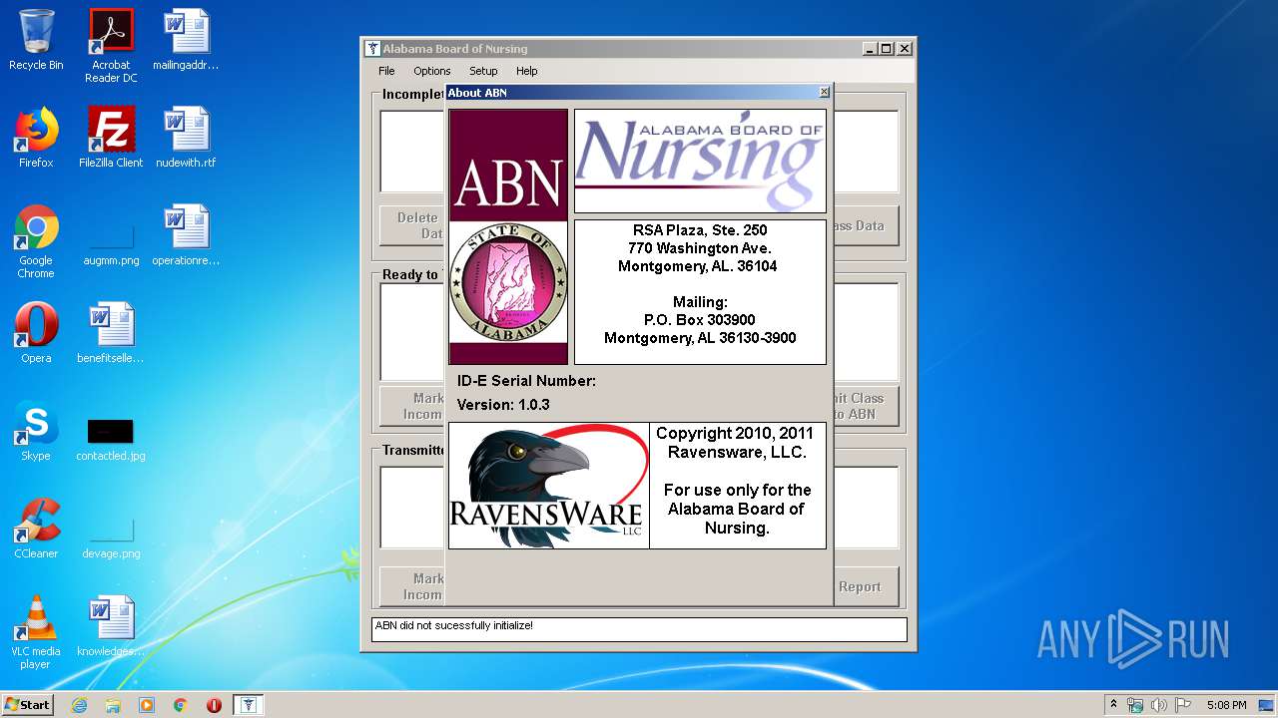Image resolution: width=1278 pixels, height=718 pixels.
Task: Open Internet Explorer in the taskbar
Action: [x=79, y=705]
